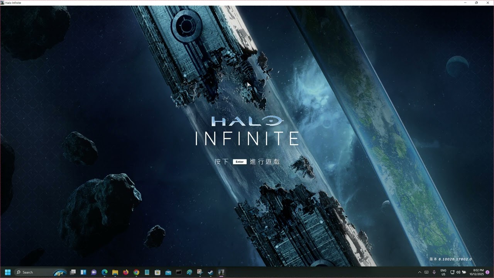
Task: Click the Enter key prompt to start game
Action: coord(240,162)
